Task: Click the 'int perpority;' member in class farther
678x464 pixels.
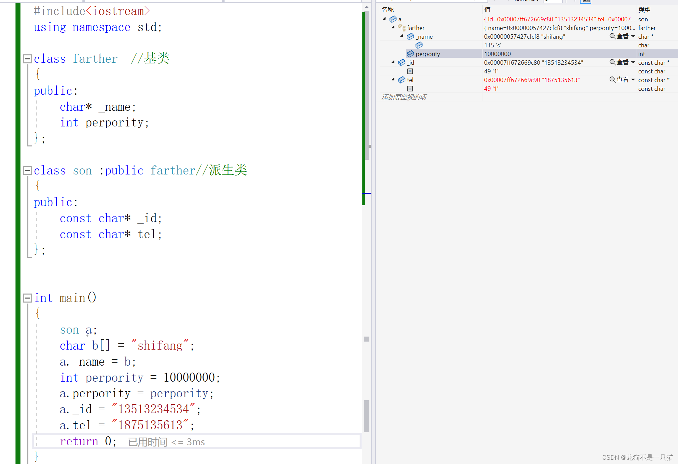Action: click(x=104, y=123)
